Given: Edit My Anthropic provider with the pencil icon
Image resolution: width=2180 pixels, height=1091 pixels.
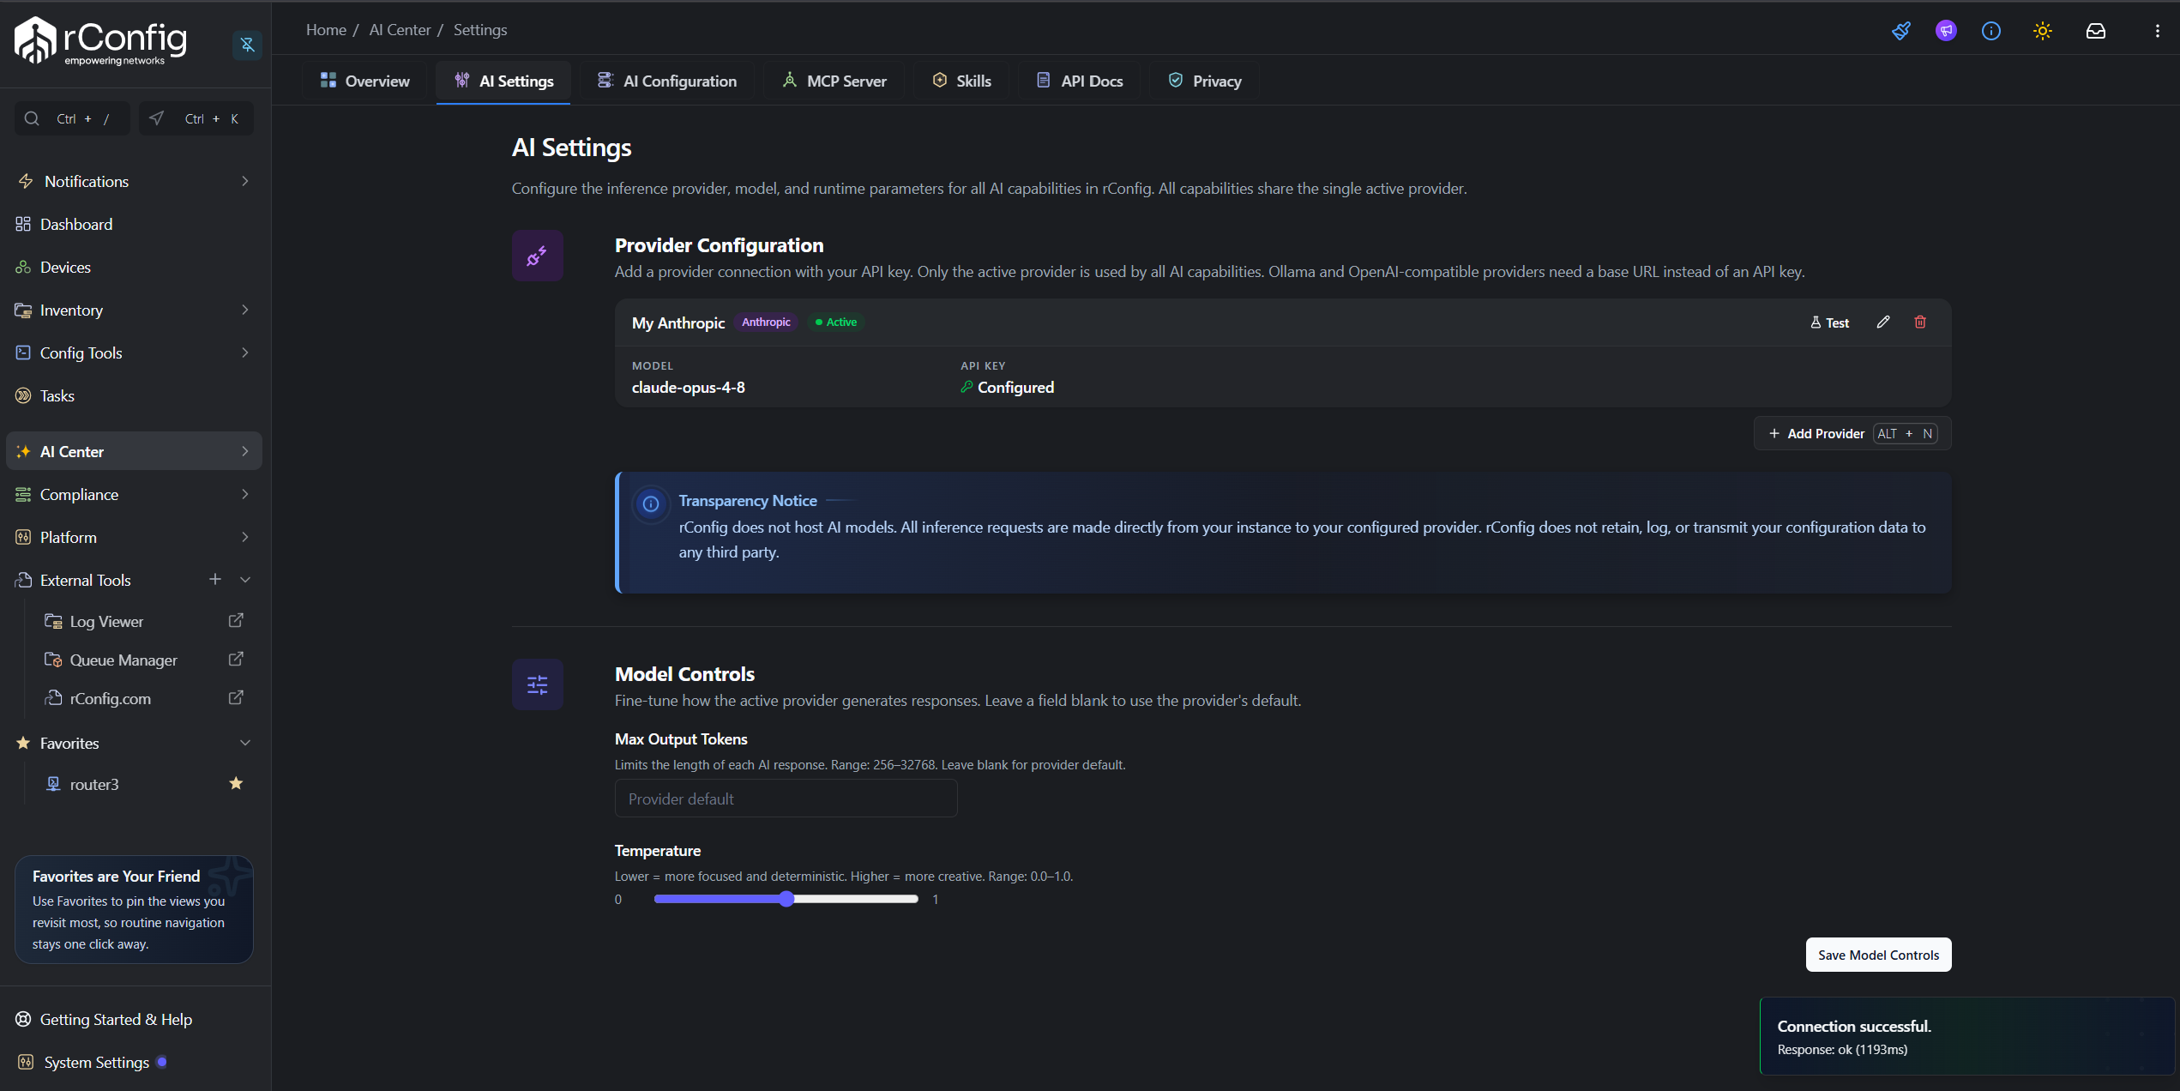Looking at the screenshot, I should pos(1883,322).
